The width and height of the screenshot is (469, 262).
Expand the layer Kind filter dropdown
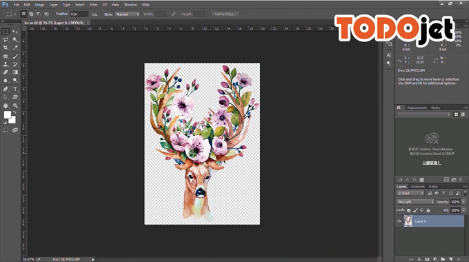[410, 193]
